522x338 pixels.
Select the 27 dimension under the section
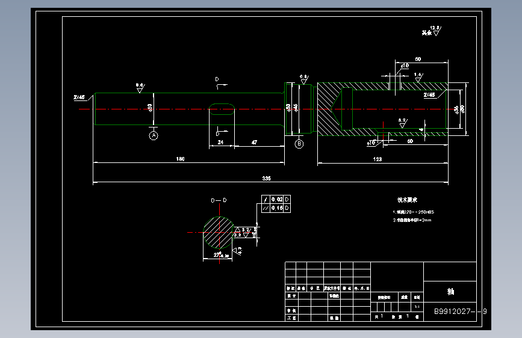pyautogui.click(x=221, y=255)
